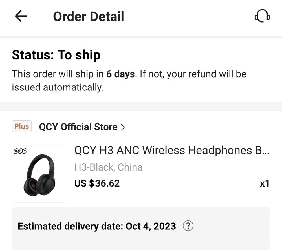Click the Order Detail page title
Screen dimensions: 282x250
click(x=89, y=16)
